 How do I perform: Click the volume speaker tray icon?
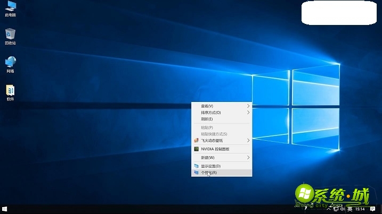point(343,209)
